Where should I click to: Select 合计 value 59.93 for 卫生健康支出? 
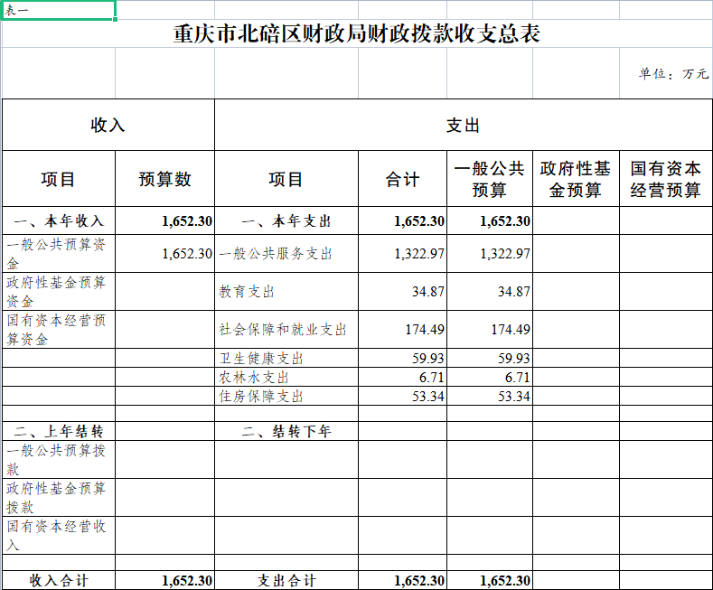[x=403, y=358]
